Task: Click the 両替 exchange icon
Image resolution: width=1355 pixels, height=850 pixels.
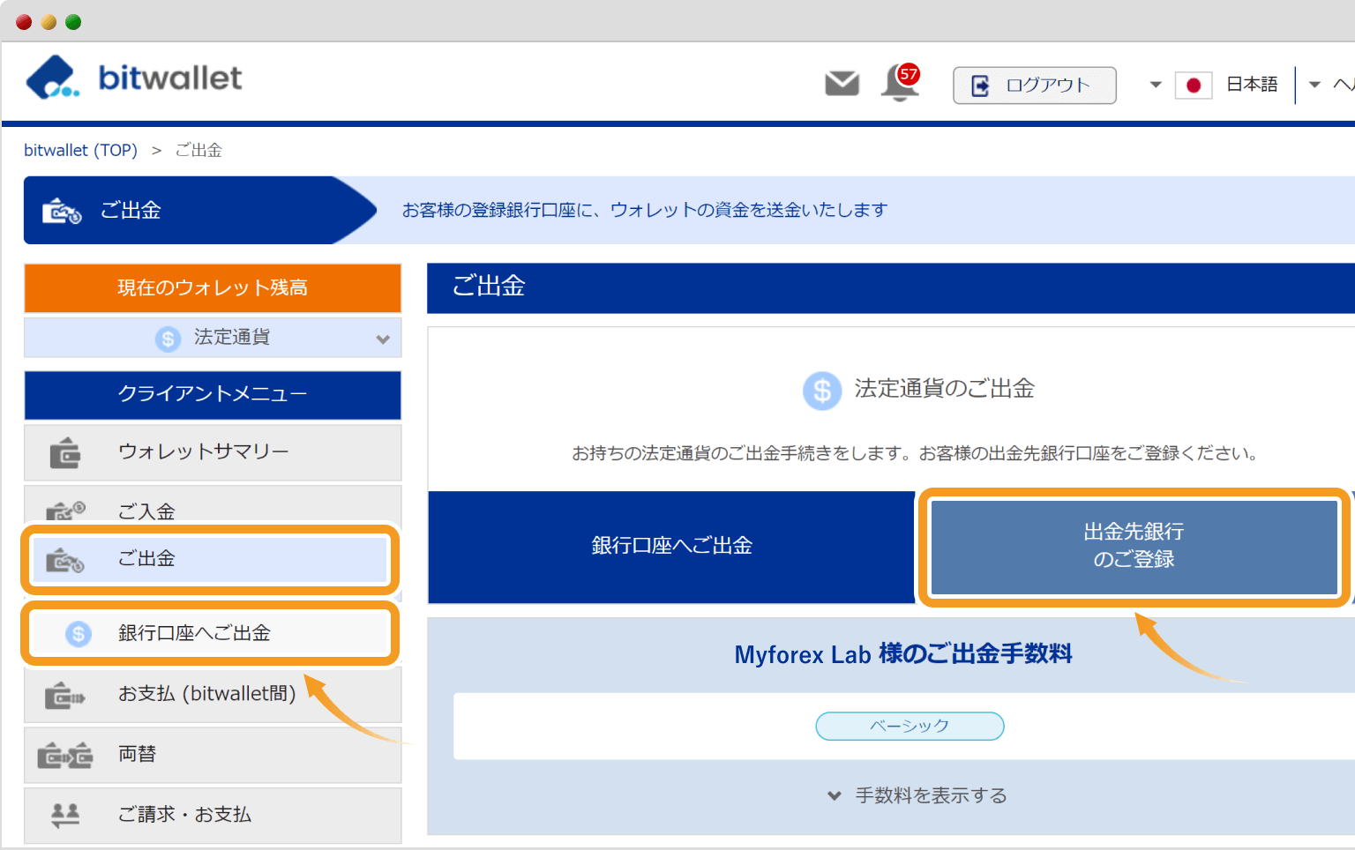Action: (x=64, y=756)
